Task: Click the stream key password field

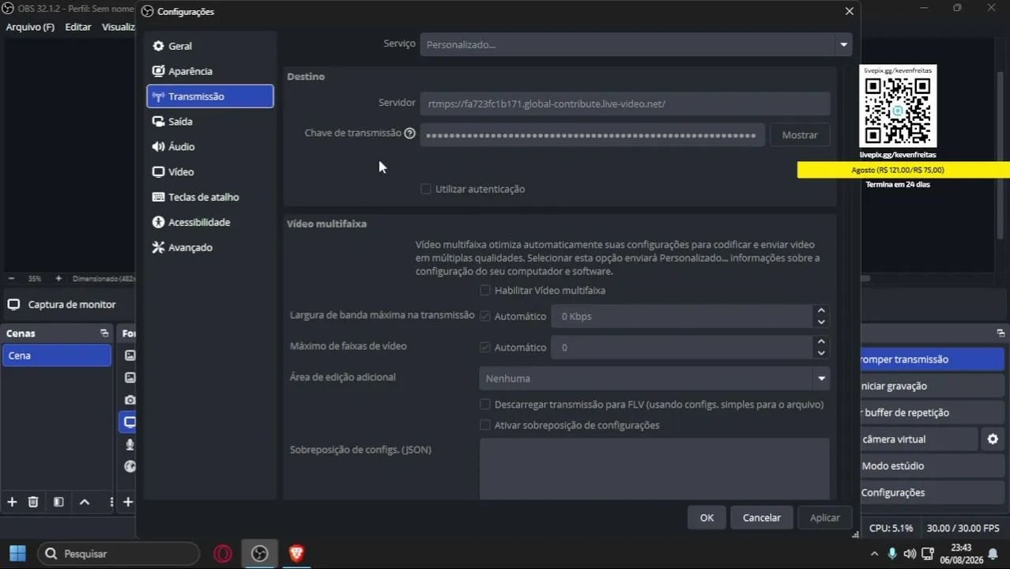Action: 592,135
